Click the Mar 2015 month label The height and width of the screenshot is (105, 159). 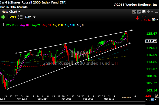click(109, 99)
